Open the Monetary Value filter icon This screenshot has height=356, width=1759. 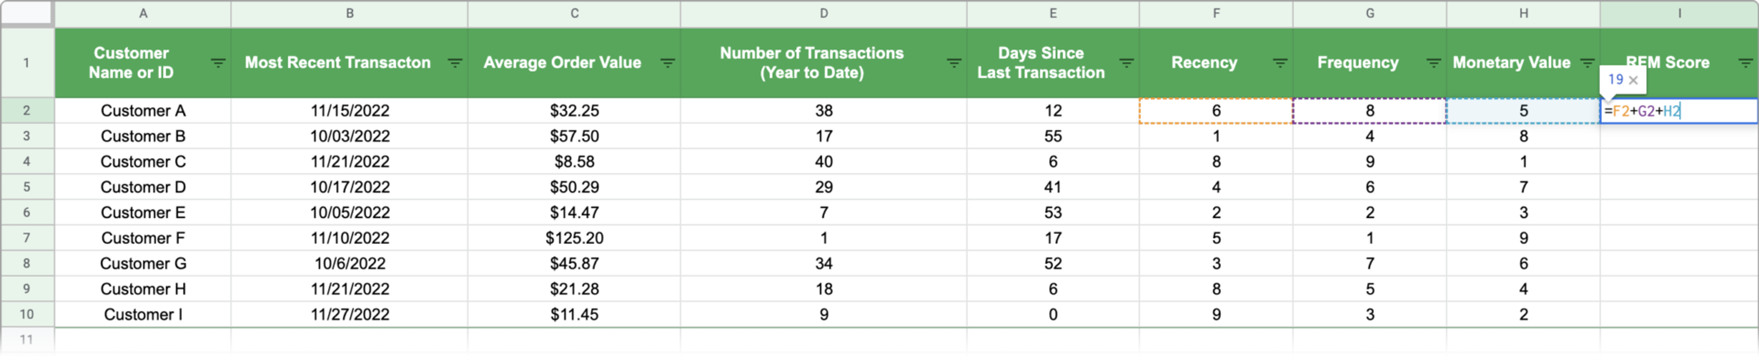pyautogui.click(x=1588, y=63)
